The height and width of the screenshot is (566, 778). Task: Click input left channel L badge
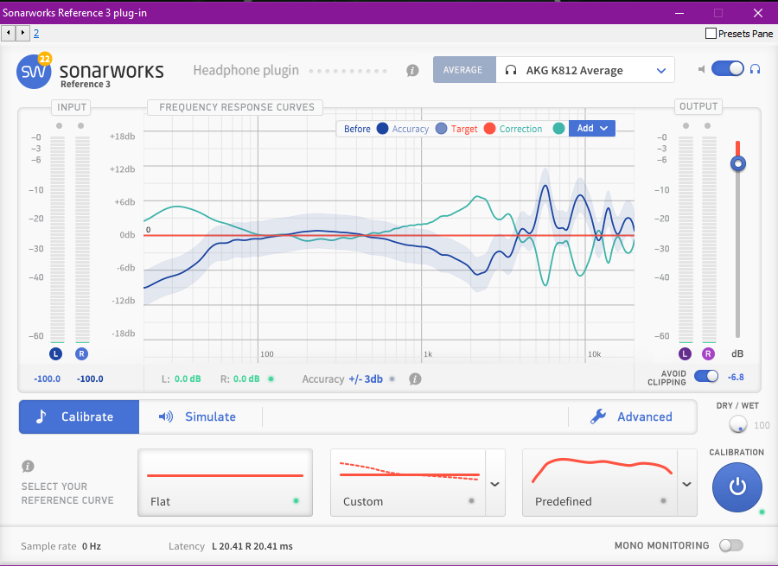point(55,353)
